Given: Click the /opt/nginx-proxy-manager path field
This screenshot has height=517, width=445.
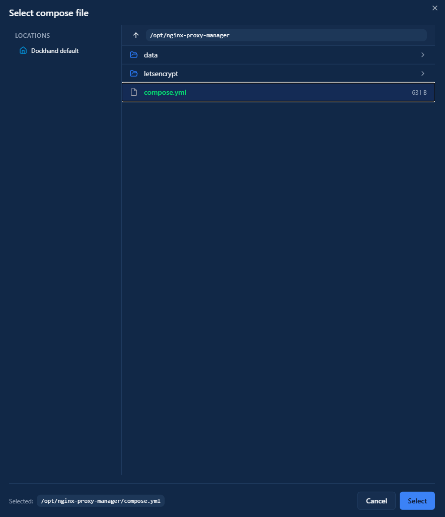Looking at the screenshot, I should (x=286, y=35).
